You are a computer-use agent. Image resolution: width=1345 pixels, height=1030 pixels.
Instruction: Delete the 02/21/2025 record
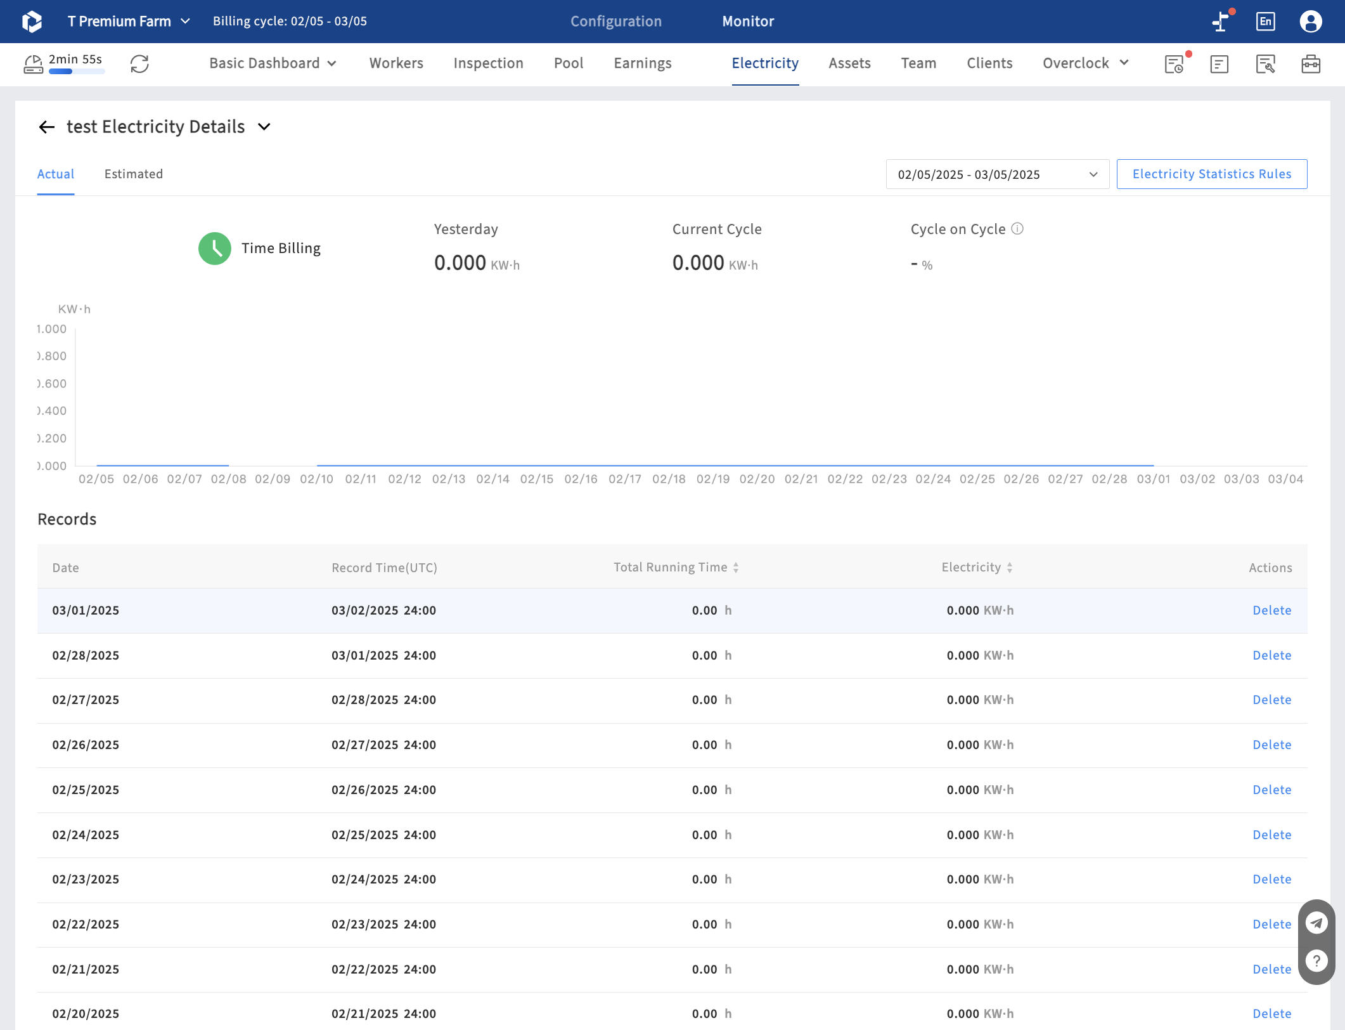click(1272, 970)
